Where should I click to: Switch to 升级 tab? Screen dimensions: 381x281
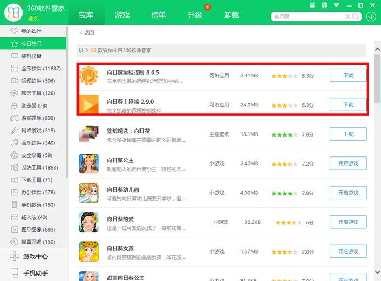pyautogui.click(x=195, y=15)
